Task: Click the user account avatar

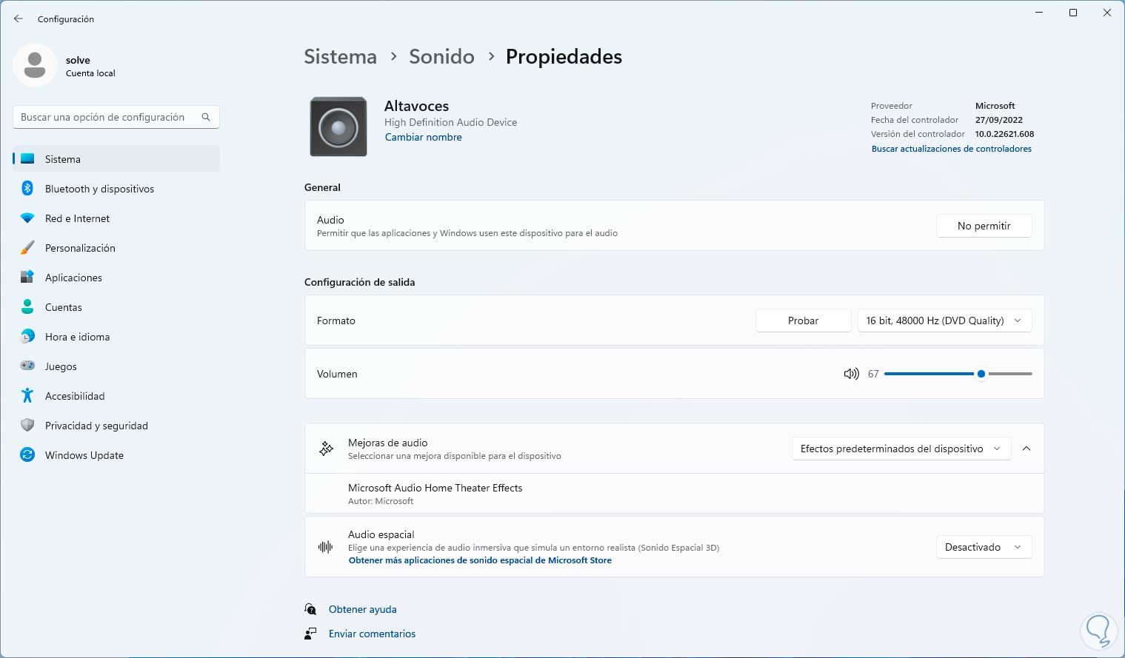Action: (x=35, y=65)
